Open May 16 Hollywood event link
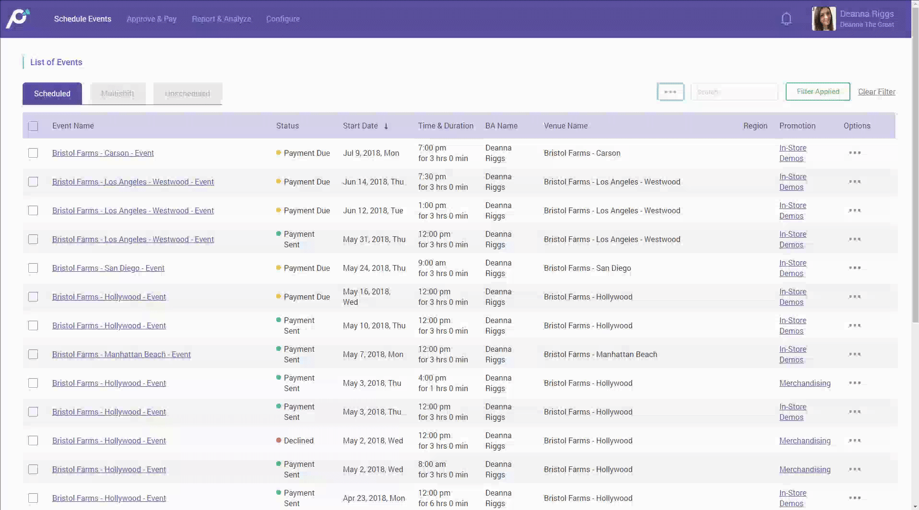919x510 pixels. coord(109,297)
